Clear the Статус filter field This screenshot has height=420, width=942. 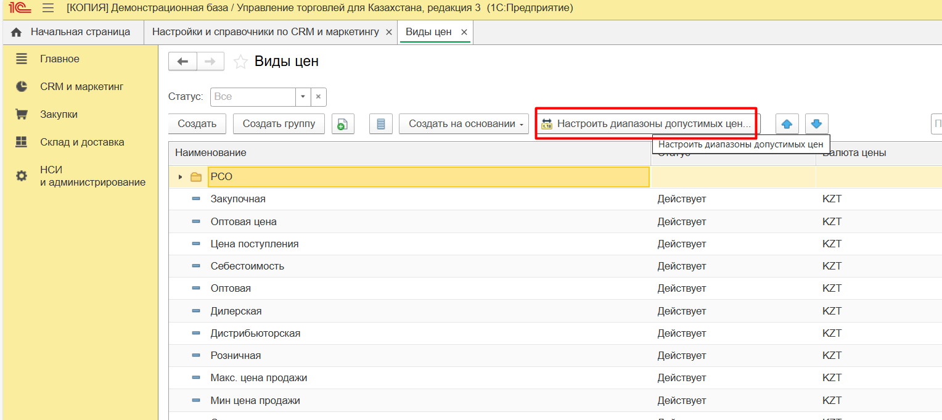(319, 97)
